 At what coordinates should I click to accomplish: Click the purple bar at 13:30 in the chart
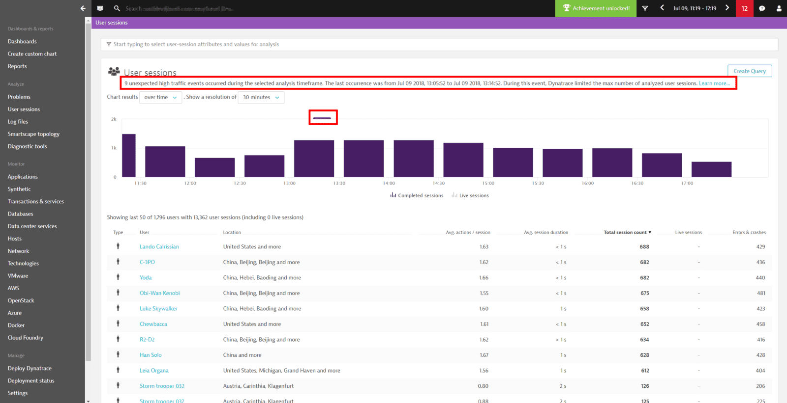point(363,159)
